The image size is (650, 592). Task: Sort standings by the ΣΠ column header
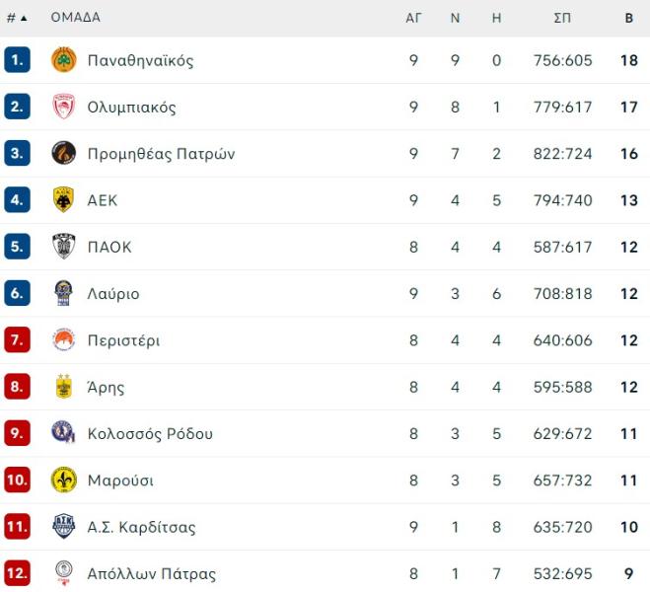click(x=562, y=18)
